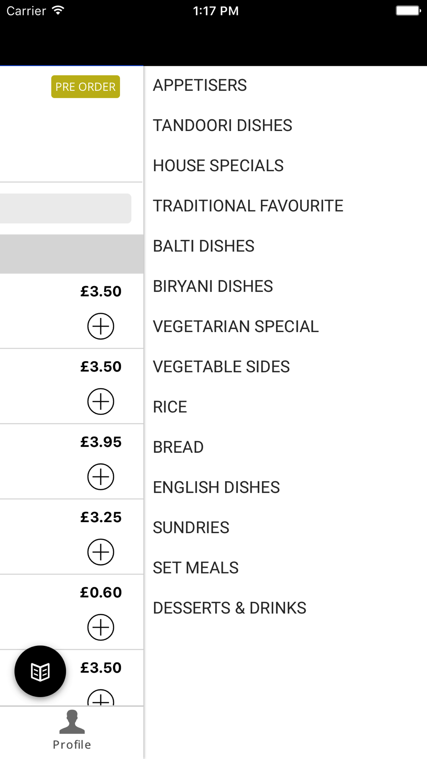Select BALTI DISHES category
427x759 pixels.
(x=204, y=246)
